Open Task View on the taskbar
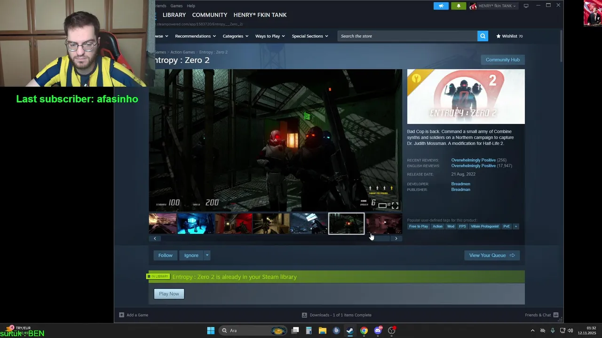 295,330
